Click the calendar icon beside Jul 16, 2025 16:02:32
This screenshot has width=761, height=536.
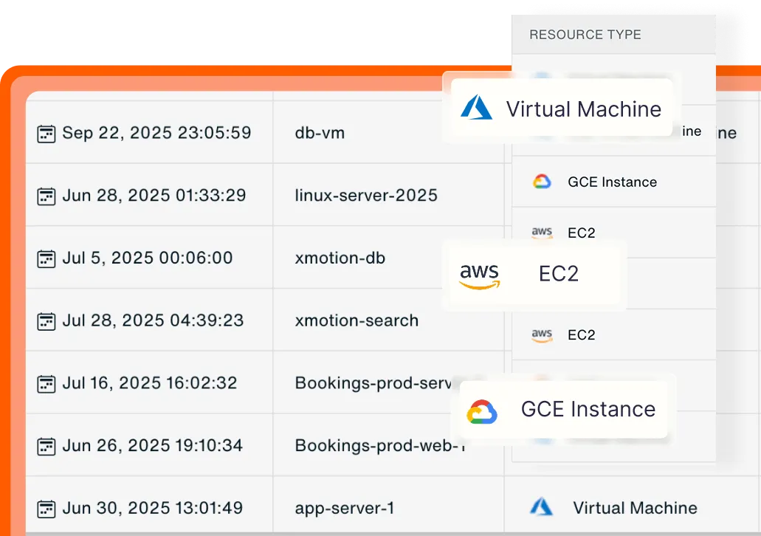pos(46,384)
